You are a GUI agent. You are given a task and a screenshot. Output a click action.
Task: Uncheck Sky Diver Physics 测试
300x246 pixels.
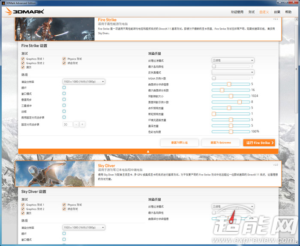point(64,205)
